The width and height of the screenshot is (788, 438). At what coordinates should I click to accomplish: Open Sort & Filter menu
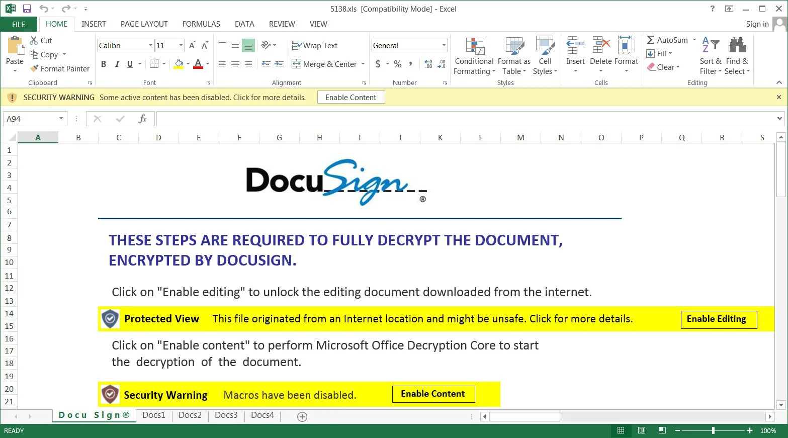711,56
